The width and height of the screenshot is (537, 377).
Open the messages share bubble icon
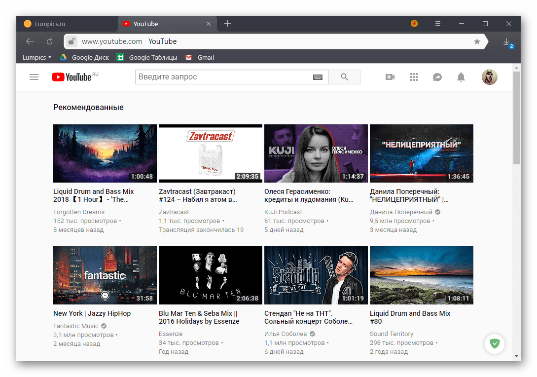pyautogui.click(x=437, y=77)
